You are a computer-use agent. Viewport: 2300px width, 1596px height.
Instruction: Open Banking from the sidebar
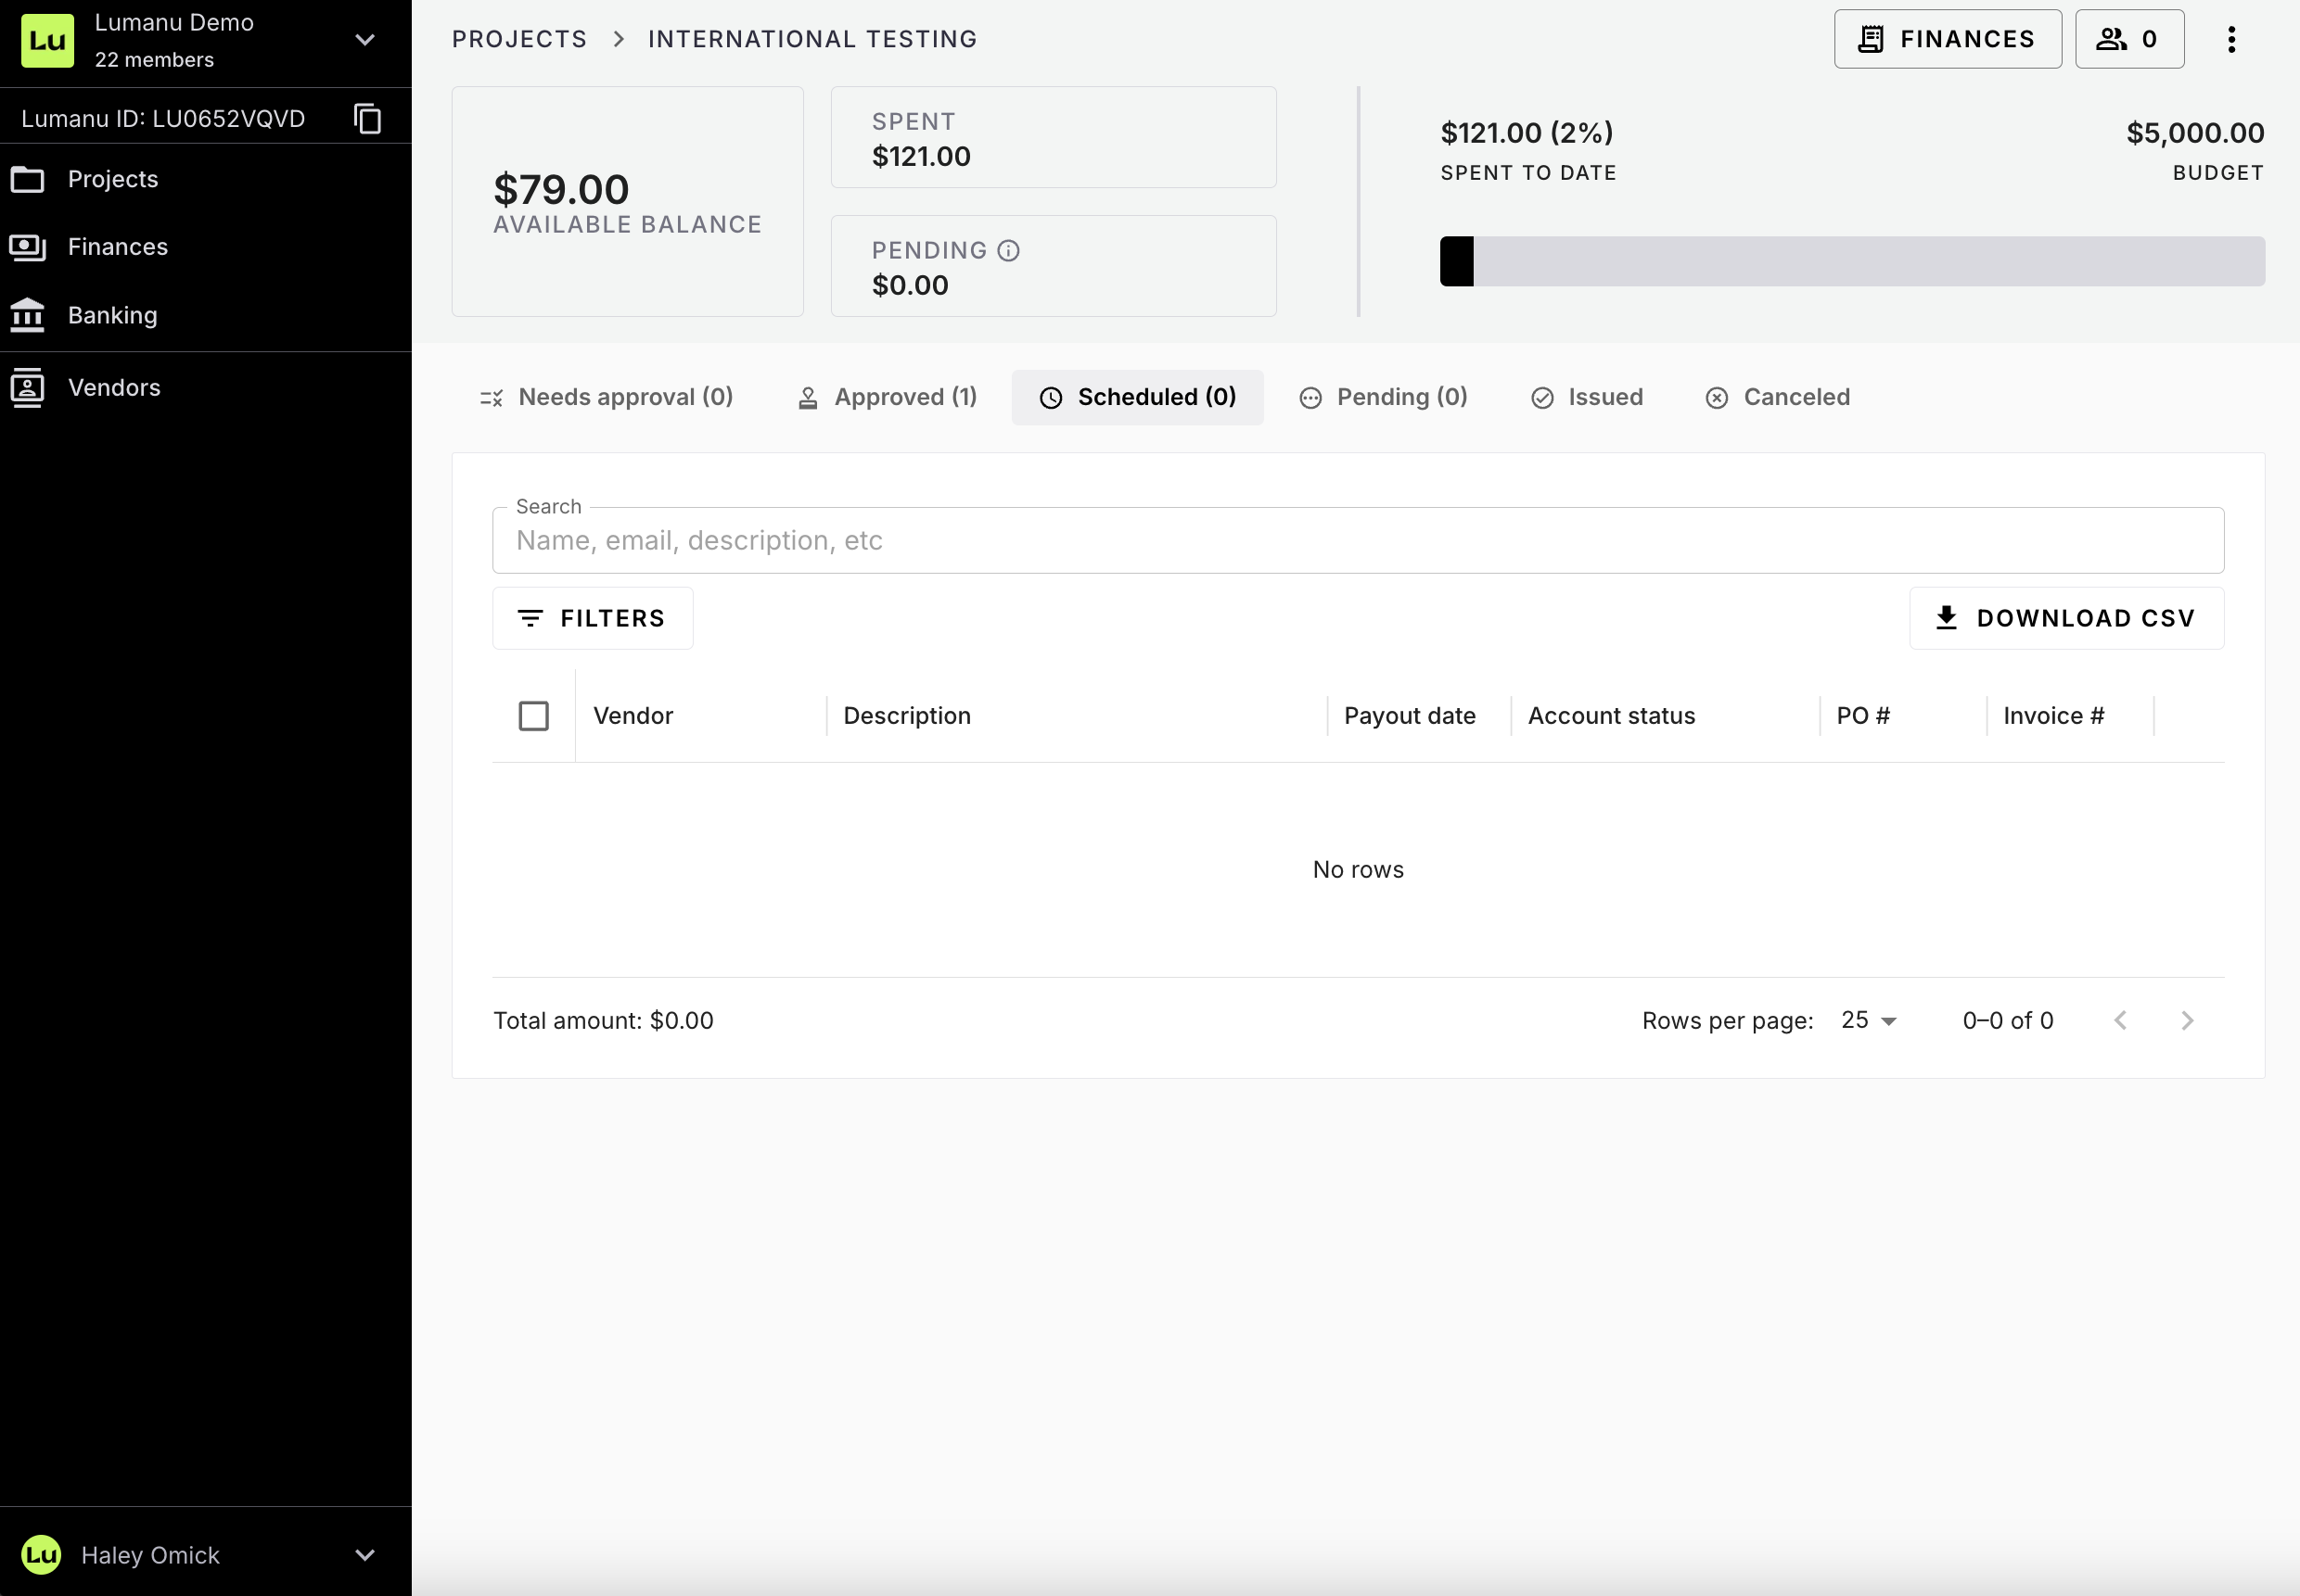pos(112,315)
